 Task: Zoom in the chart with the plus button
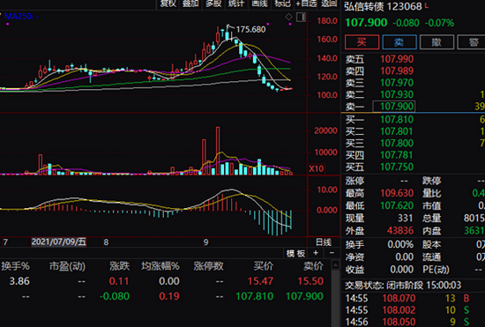[x=316, y=253]
